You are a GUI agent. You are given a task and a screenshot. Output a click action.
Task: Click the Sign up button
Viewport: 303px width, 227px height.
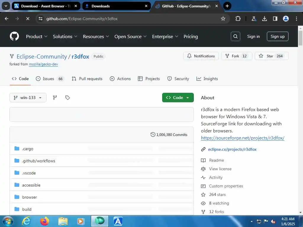click(x=278, y=36)
